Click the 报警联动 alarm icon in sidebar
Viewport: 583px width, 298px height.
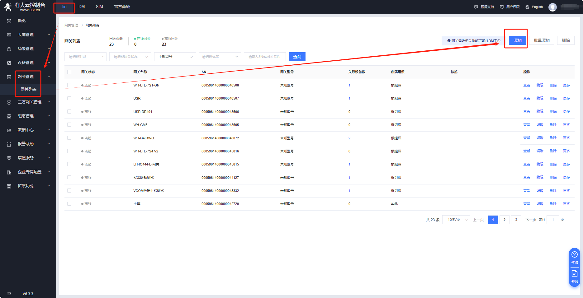click(9, 144)
